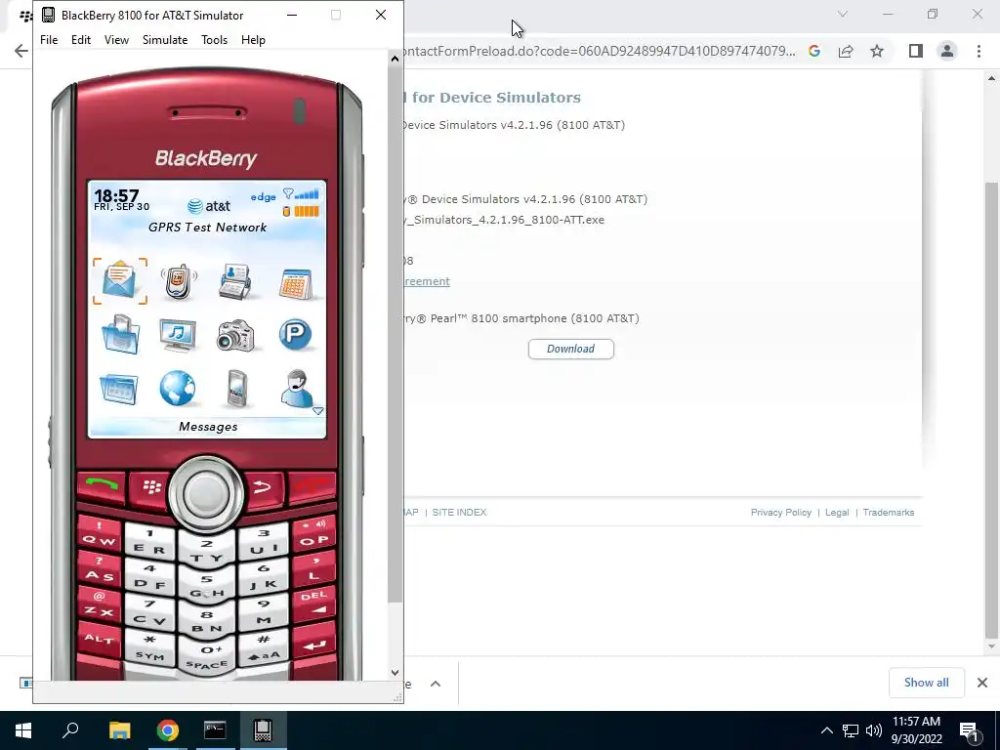Open the Tools menu in simulator
The height and width of the screenshot is (750, 1000).
[214, 39]
